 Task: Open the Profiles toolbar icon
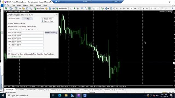(11, 8)
